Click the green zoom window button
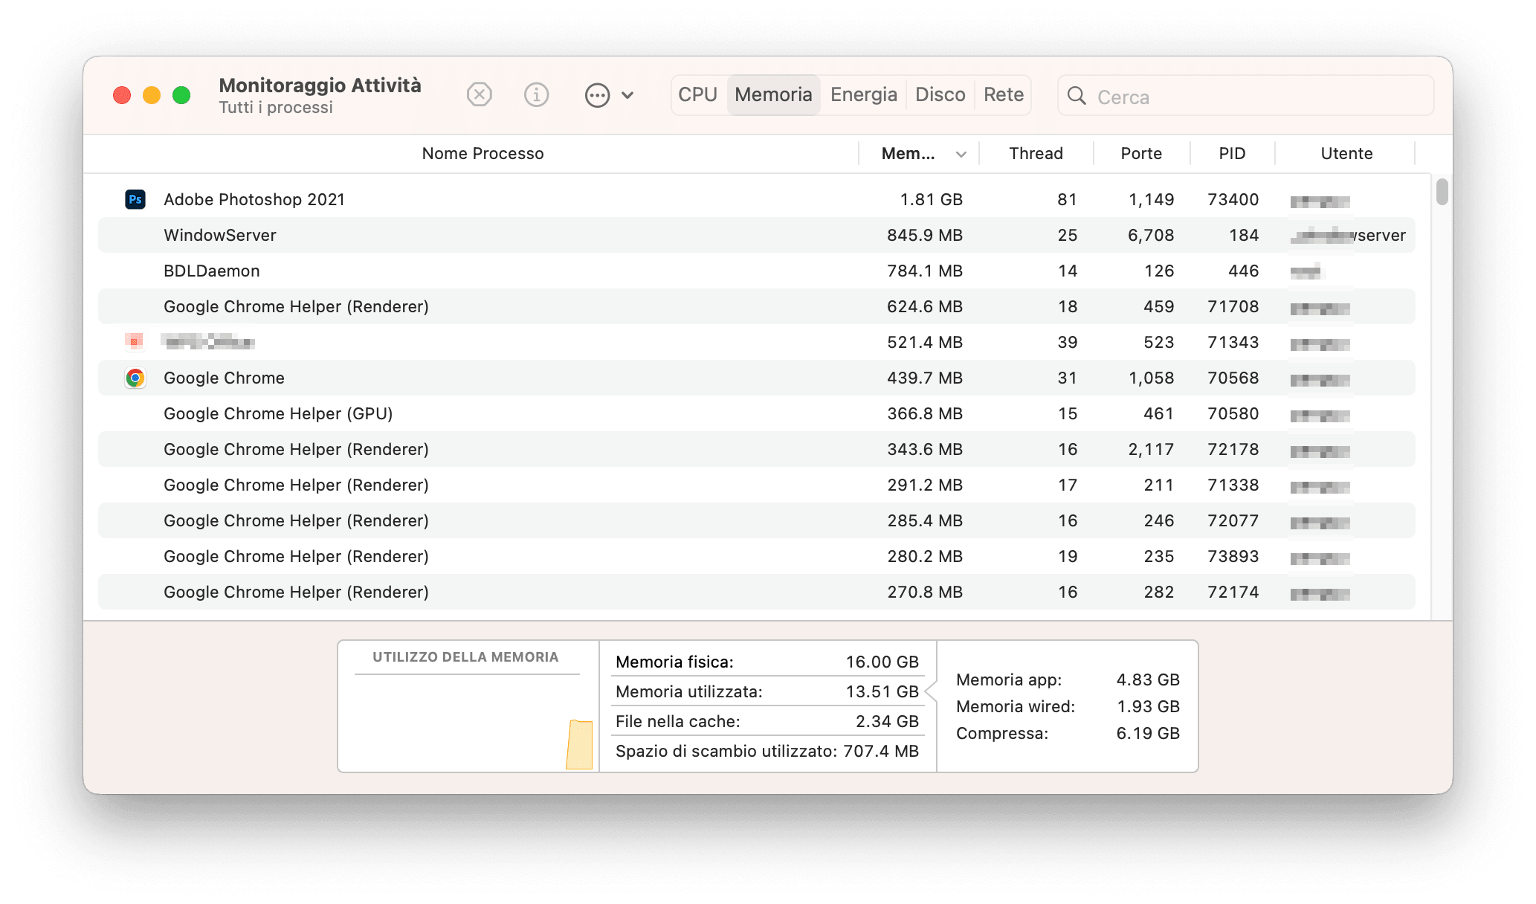 (181, 95)
